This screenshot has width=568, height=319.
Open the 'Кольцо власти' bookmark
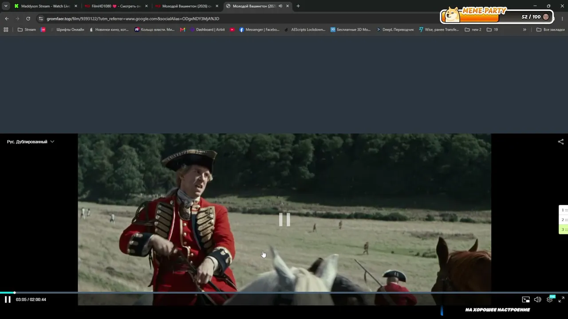(154, 30)
